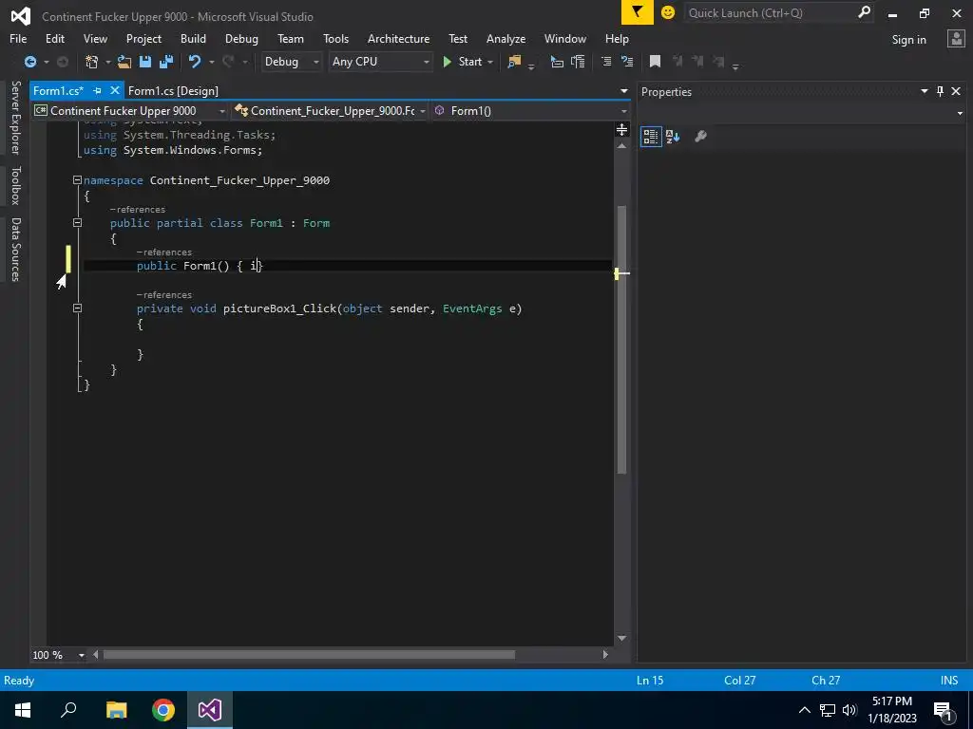Open the Toolbox side tab
Viewport: 973px width, 729px height.
pyautogui.click(x=15, y=185)
